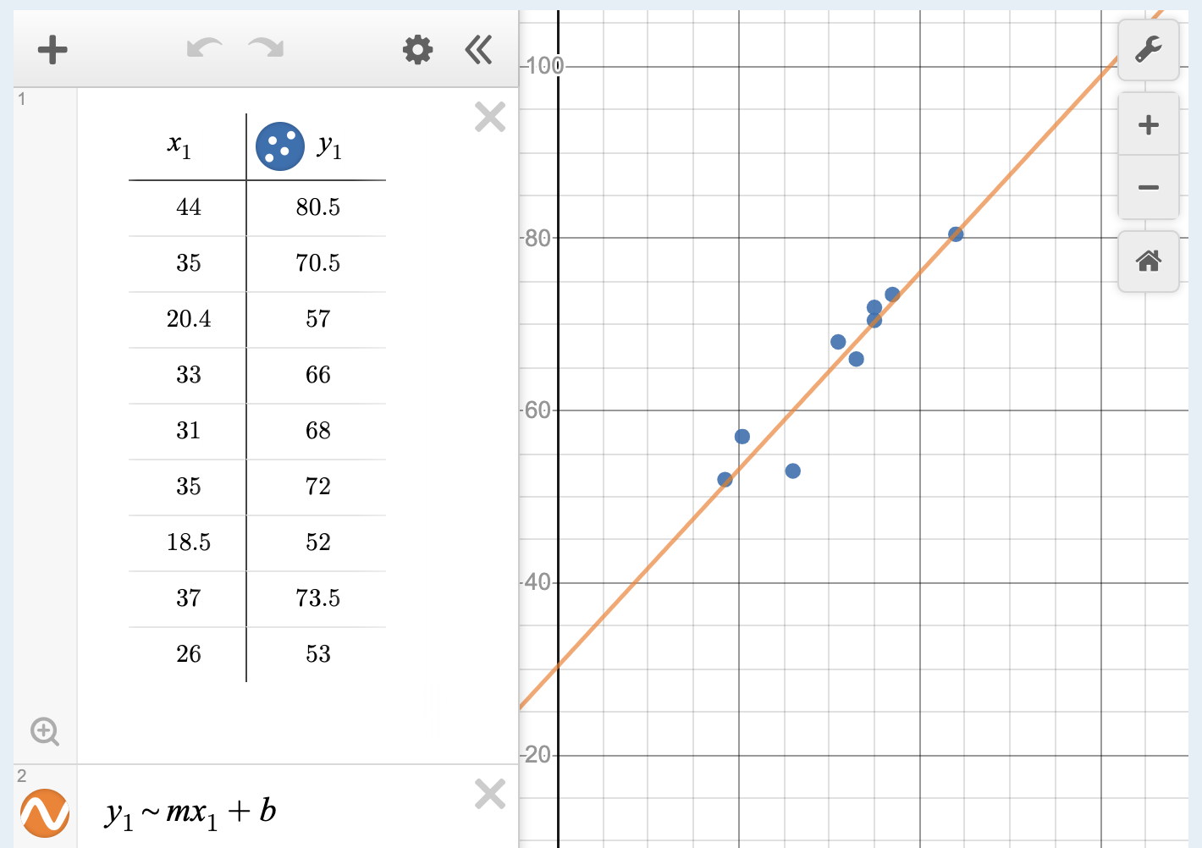Toggle y1 column points visibility circle
This screenshot has width=1202, height=848.
coord(280,146)
